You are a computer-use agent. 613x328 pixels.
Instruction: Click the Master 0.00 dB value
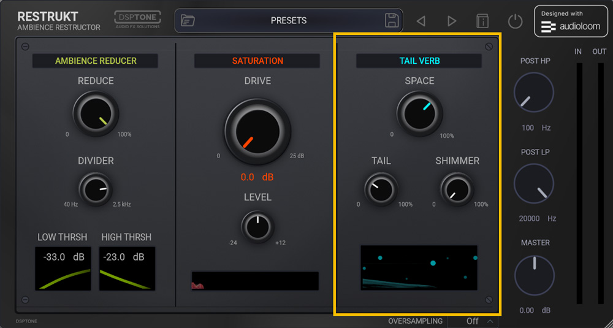tap(527, 310)
